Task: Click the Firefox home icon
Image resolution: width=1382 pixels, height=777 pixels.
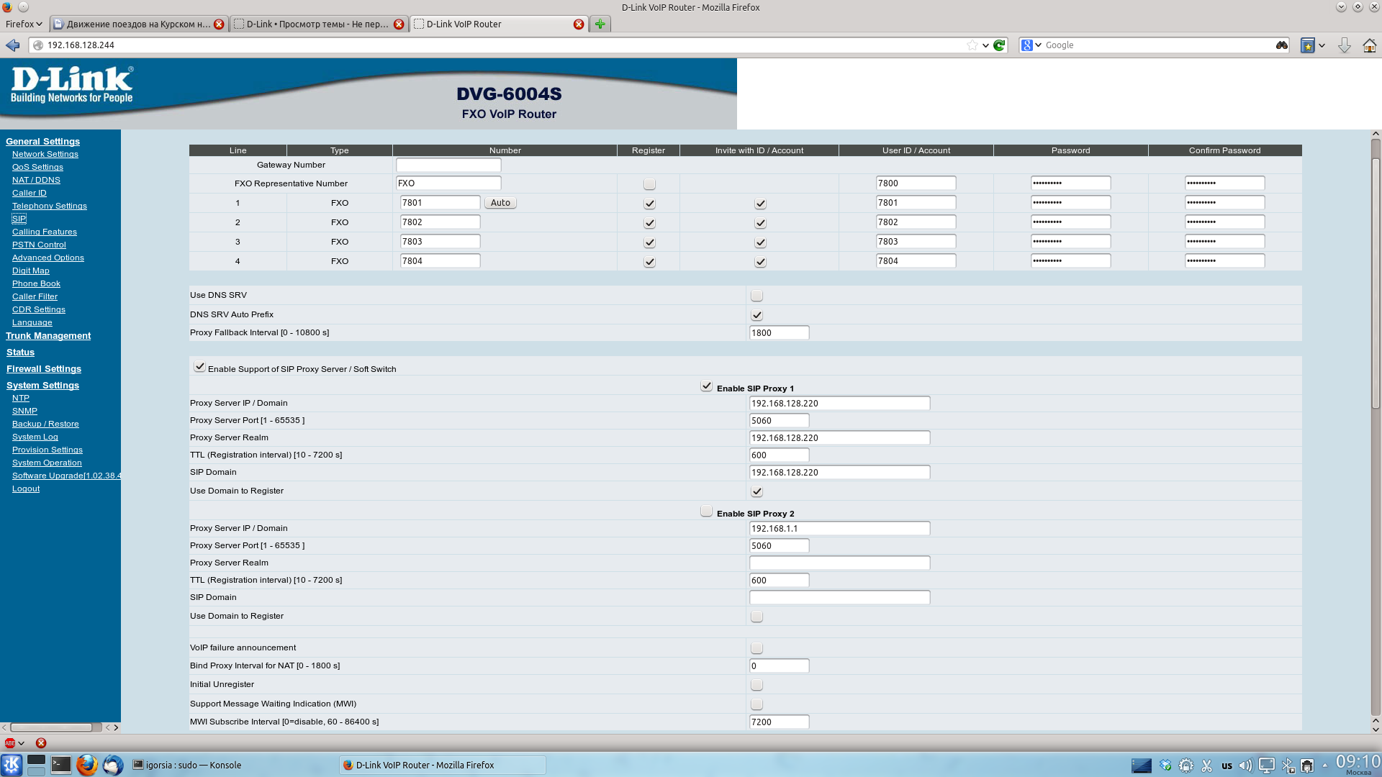Action: coord(1369,45)
